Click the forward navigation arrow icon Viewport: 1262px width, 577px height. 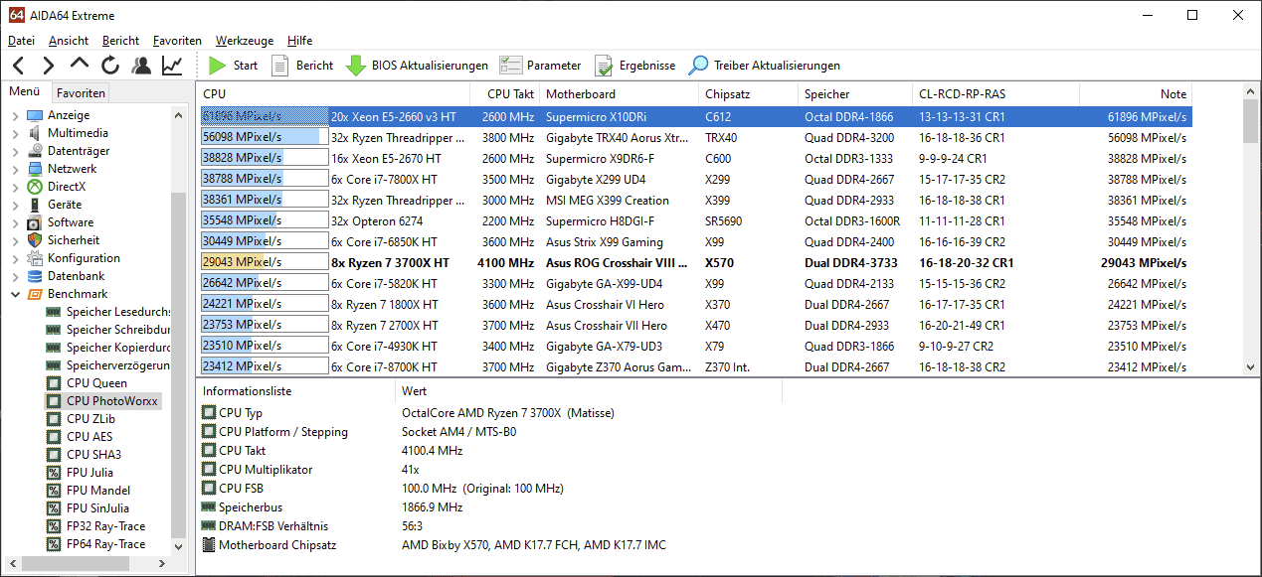coord(48,66)
